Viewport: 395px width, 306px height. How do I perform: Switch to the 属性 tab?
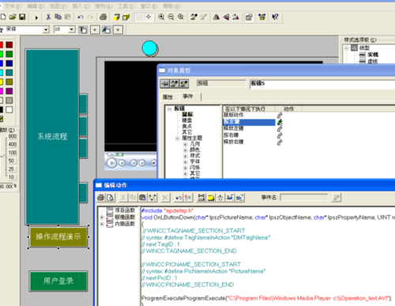coord(167,97)
